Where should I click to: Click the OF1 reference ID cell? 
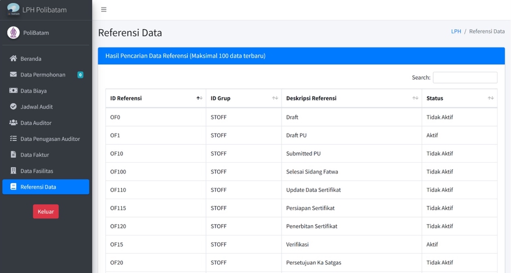[x=156, y=135]
